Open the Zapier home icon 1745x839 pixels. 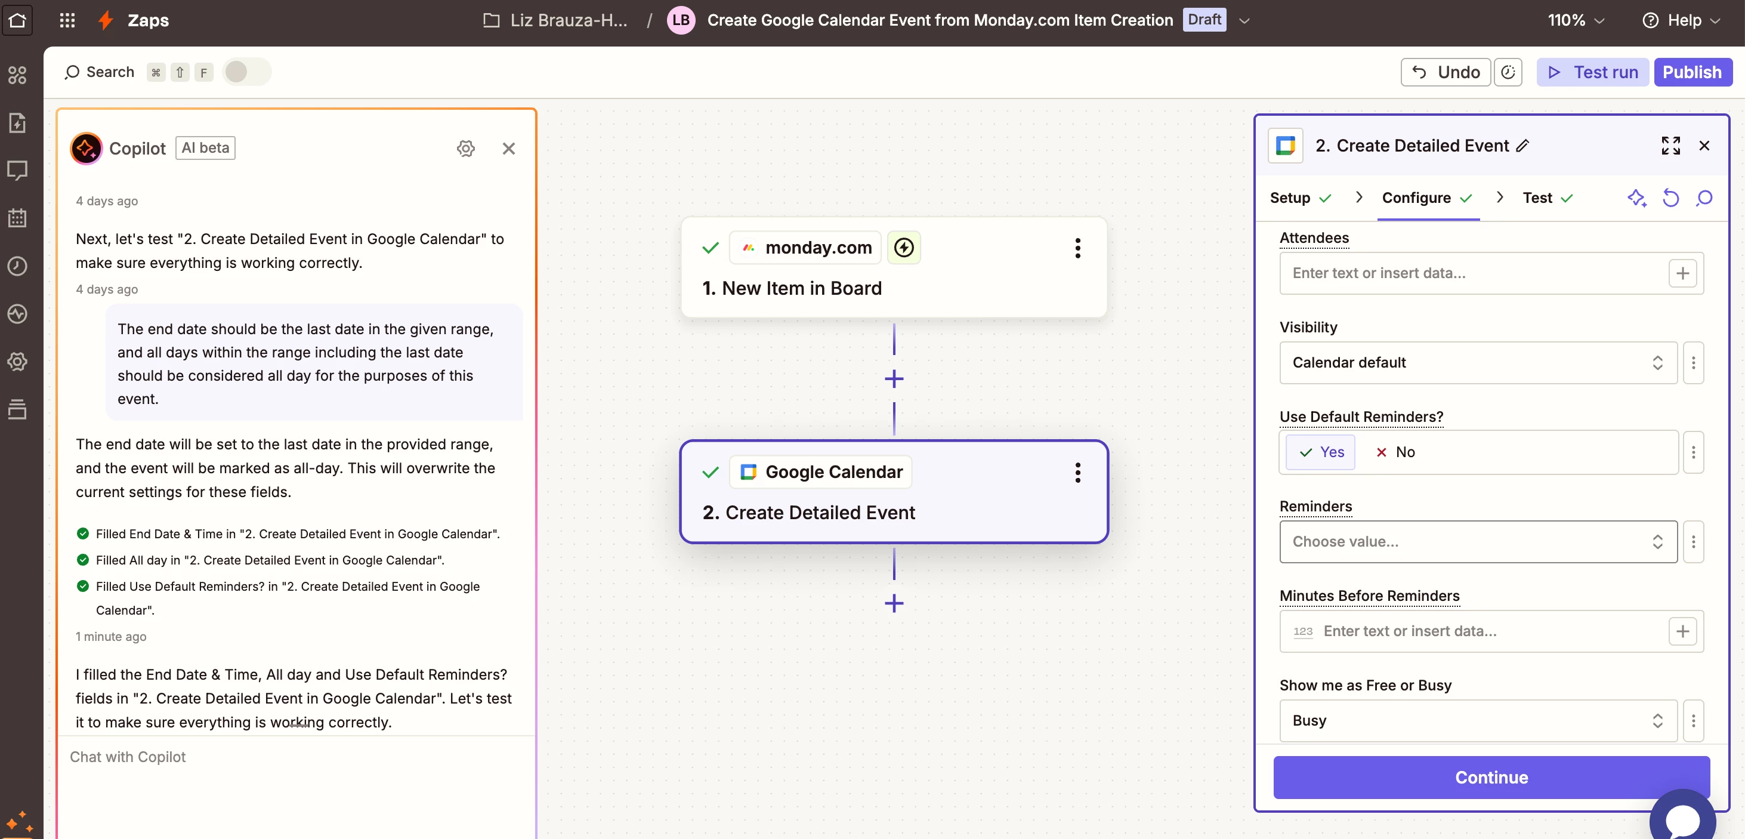pos(18,20)
